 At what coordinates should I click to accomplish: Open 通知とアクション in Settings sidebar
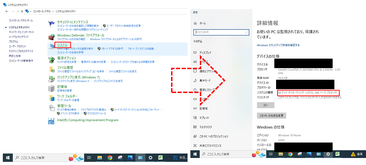[208, 71]
